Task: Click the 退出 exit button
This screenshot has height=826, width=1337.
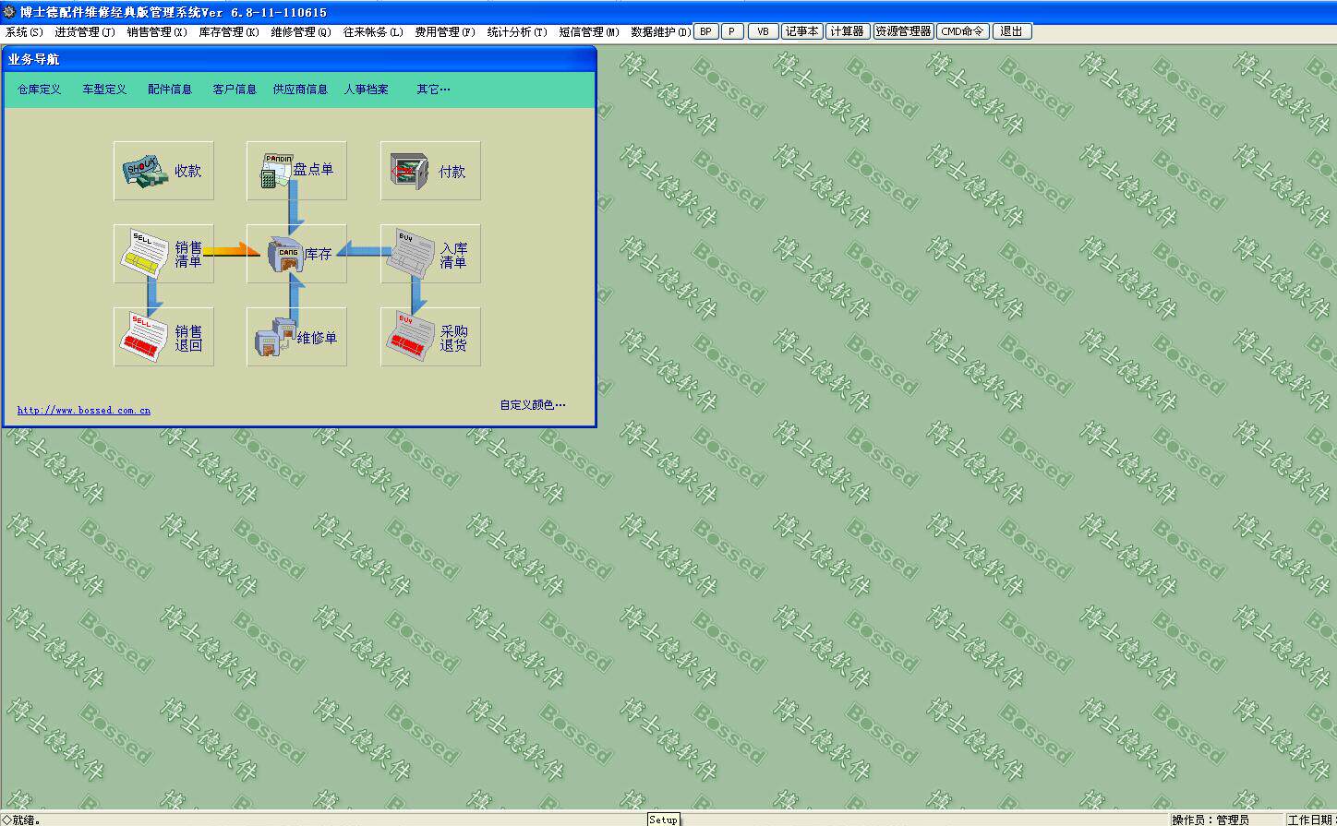Action: [x=1012, y=31]
